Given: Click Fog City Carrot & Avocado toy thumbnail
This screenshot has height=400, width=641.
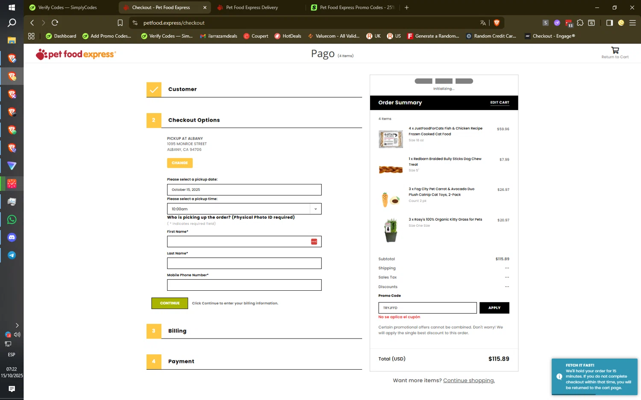Looking at the screenshot, I should click(391, 200).
